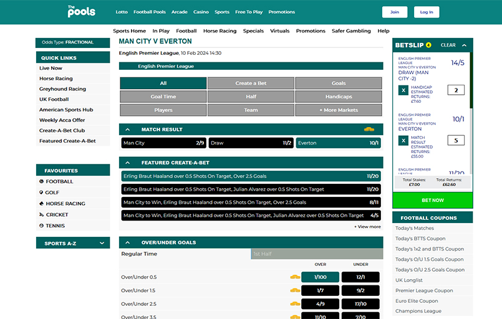Select Over 1.5 goals 1/7
This screenshot has height=319, width=502.
320,290
